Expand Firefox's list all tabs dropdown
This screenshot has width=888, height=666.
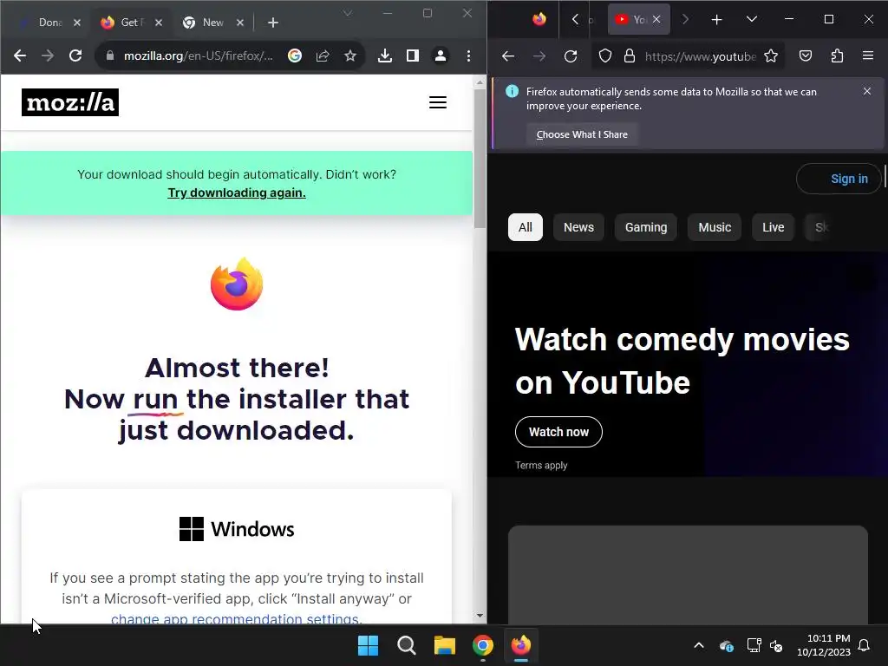[x=752, y=20]
